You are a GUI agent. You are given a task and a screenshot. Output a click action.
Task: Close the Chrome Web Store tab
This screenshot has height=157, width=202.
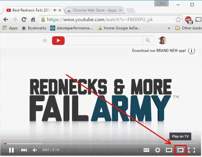click(120, 10)
